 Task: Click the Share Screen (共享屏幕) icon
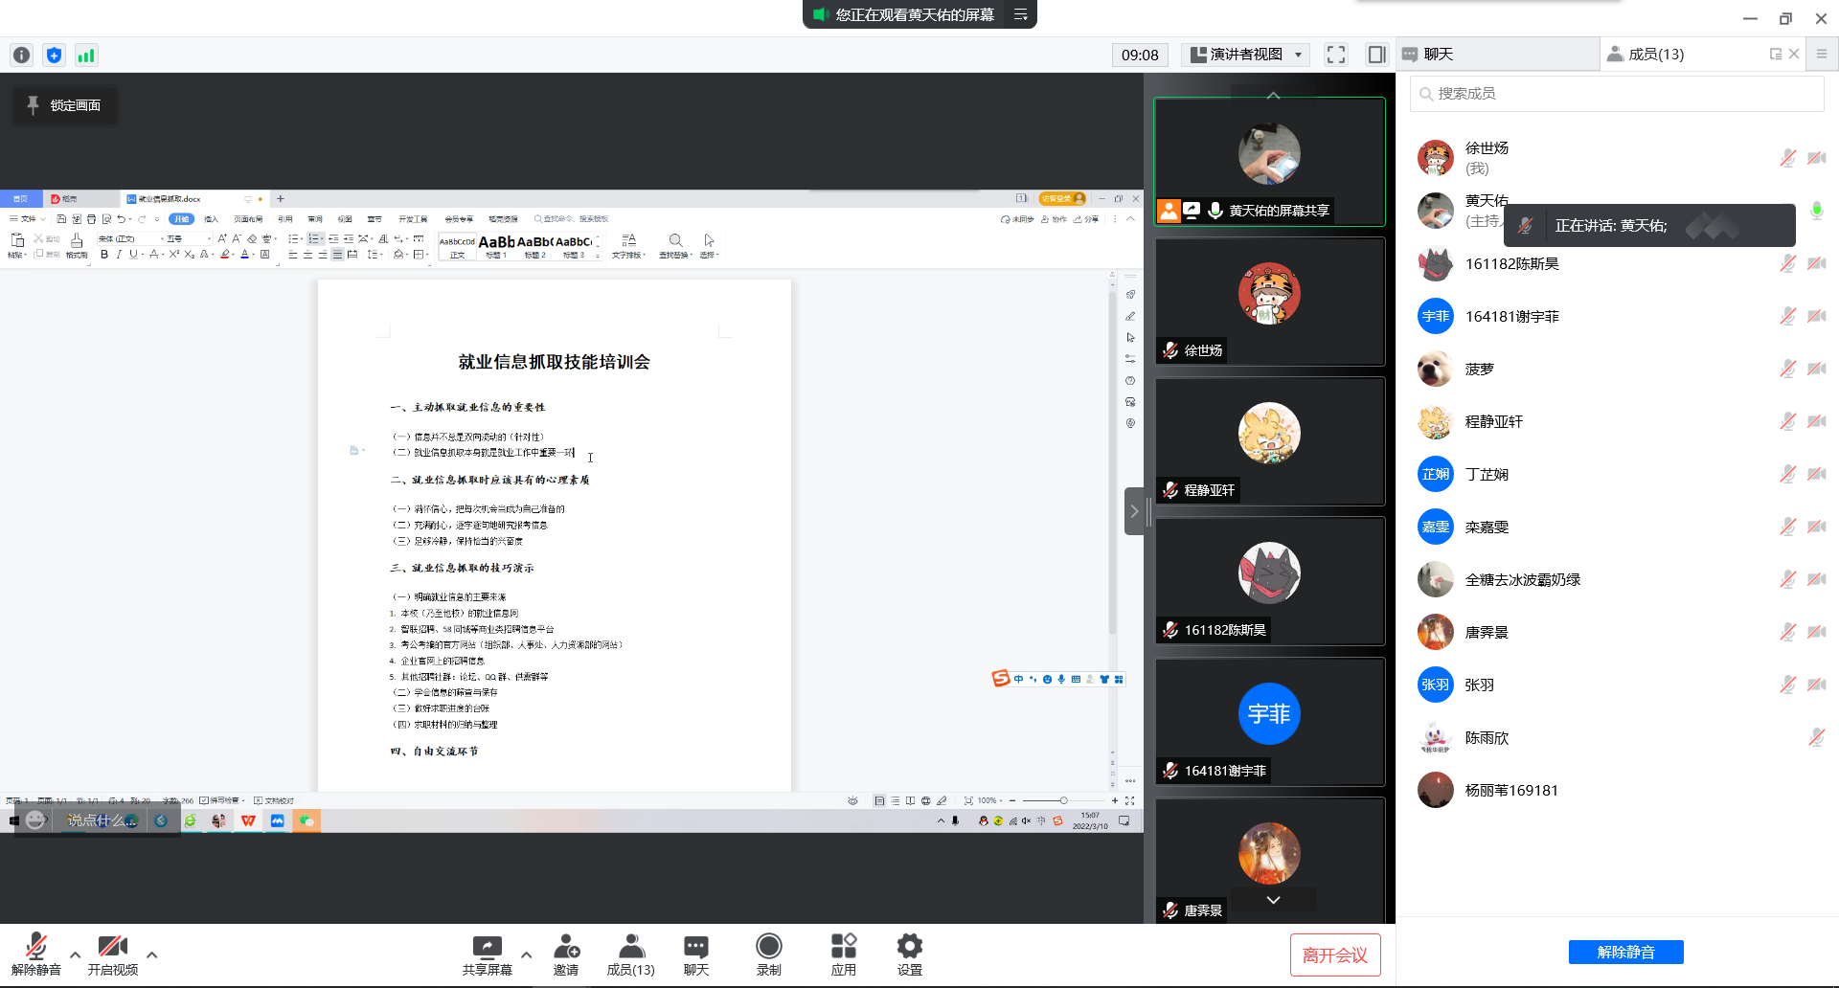[487, 948]
